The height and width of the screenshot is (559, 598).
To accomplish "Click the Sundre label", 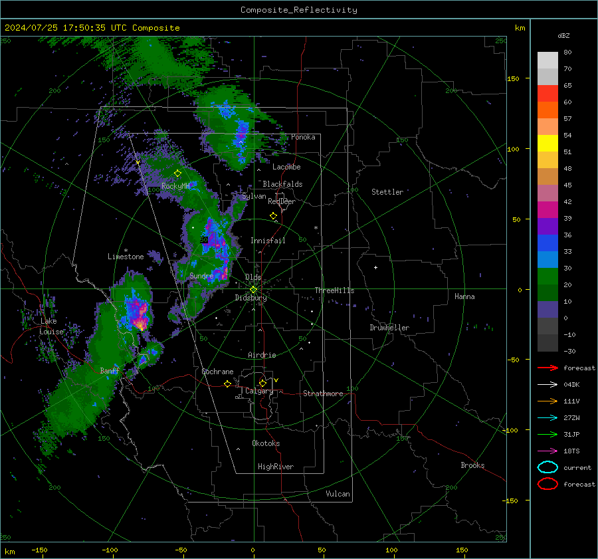I will (x=201, y=276).
